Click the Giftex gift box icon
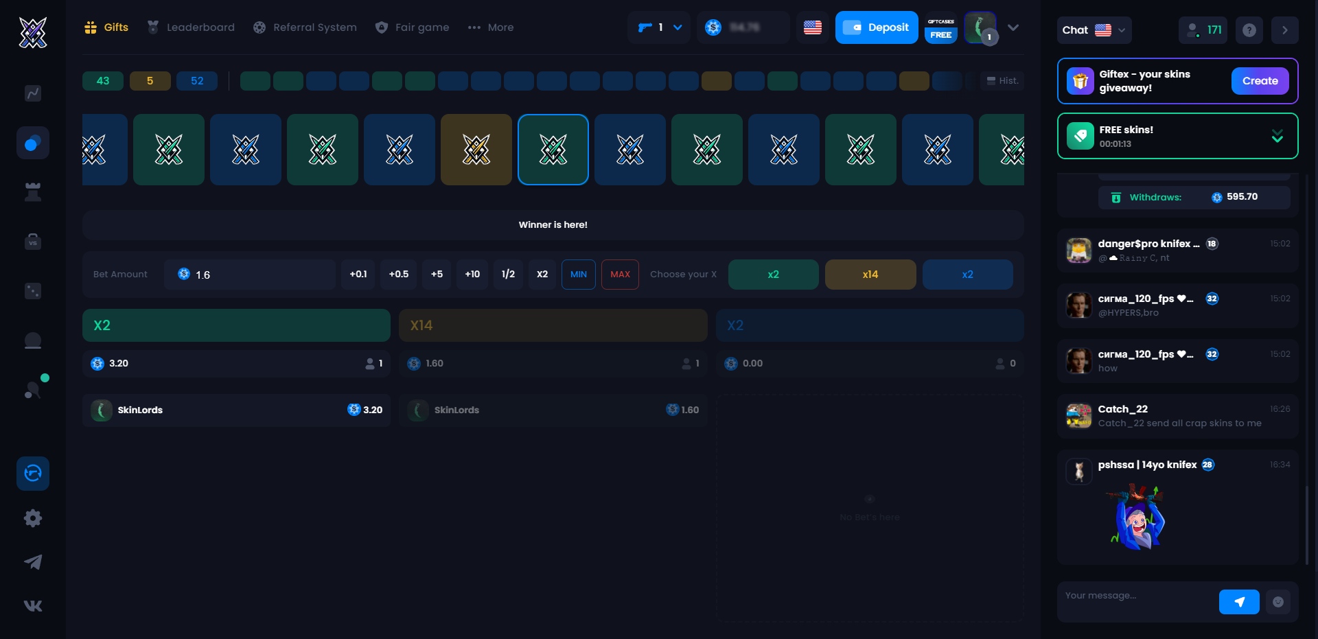Viewport: 1318px width, 639px height. [x=1080, y=81]
